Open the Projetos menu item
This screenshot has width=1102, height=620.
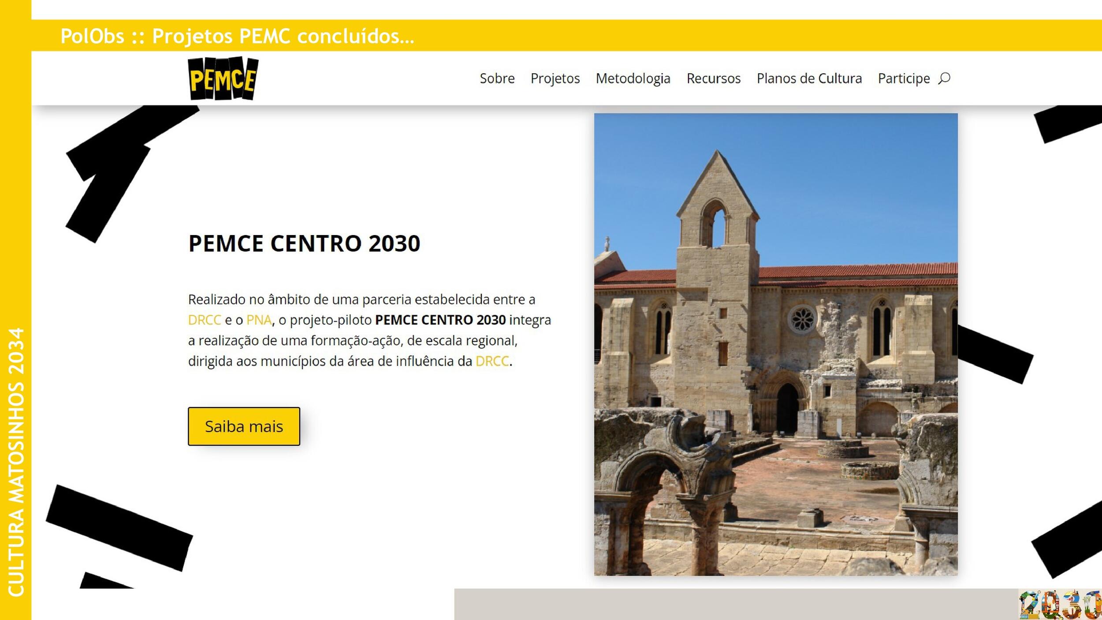[x=555, y=78]
